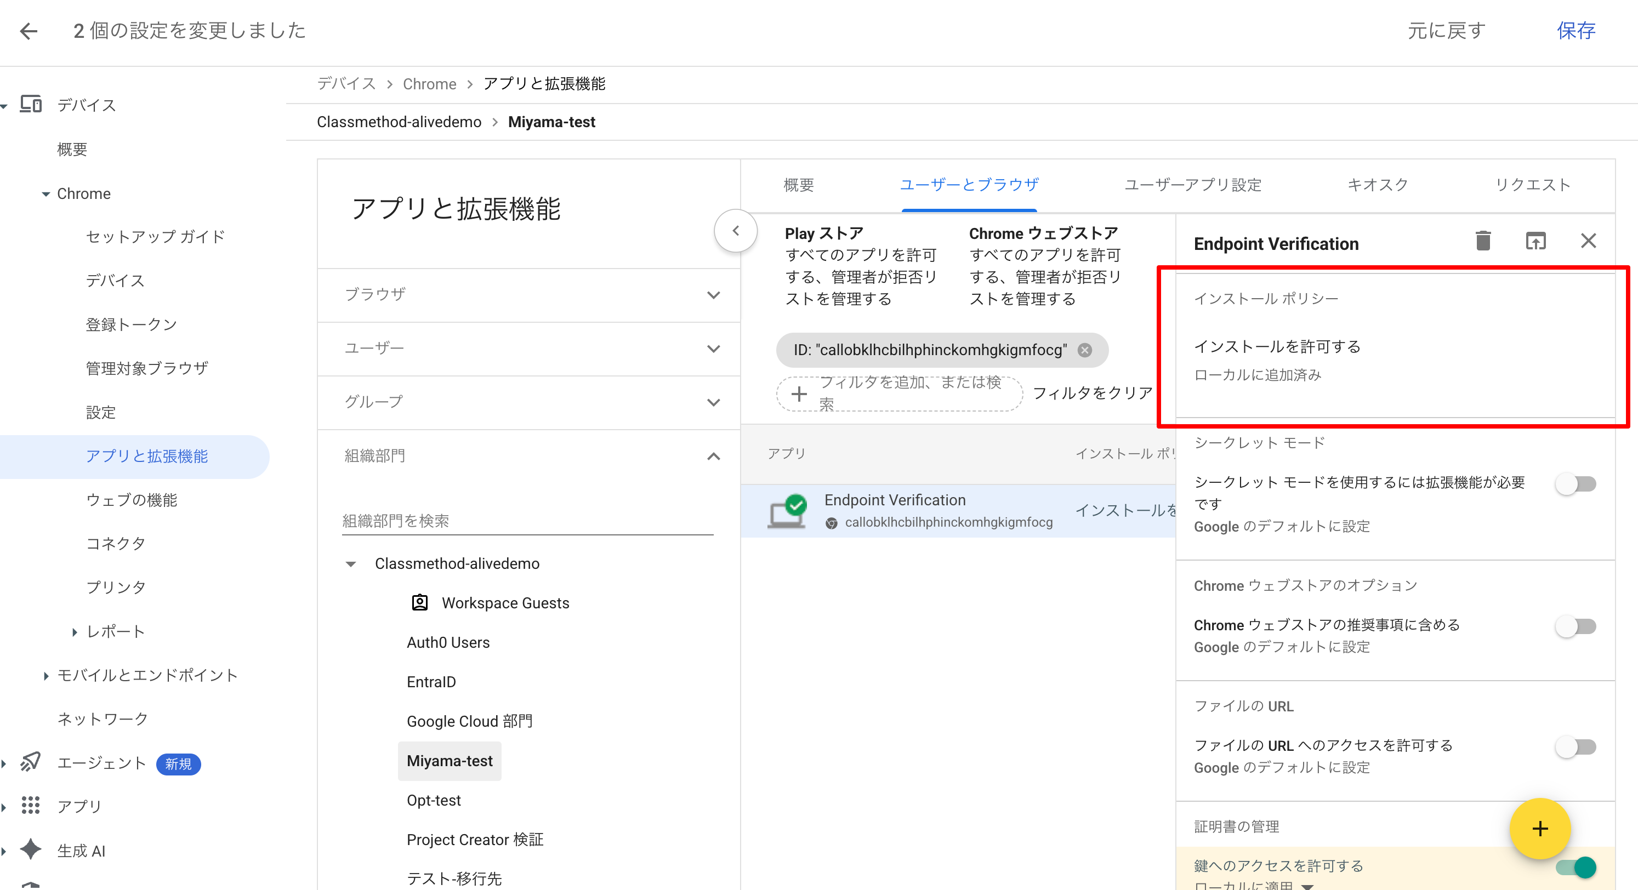Open ウェブの機能 in sidebar
Image resolution: width=1638 pixels, height=890 pixels.
coord(132,500)
